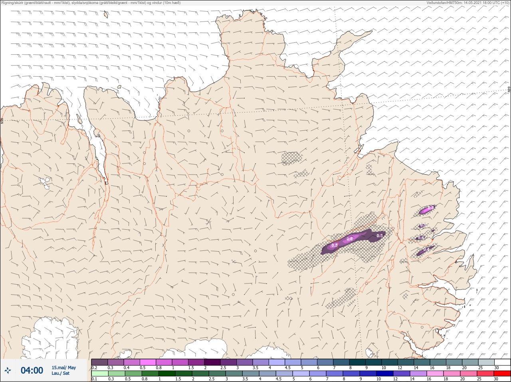
Task: Click the '15.maí/ May' date text
Action: click(x=63, y=368)
